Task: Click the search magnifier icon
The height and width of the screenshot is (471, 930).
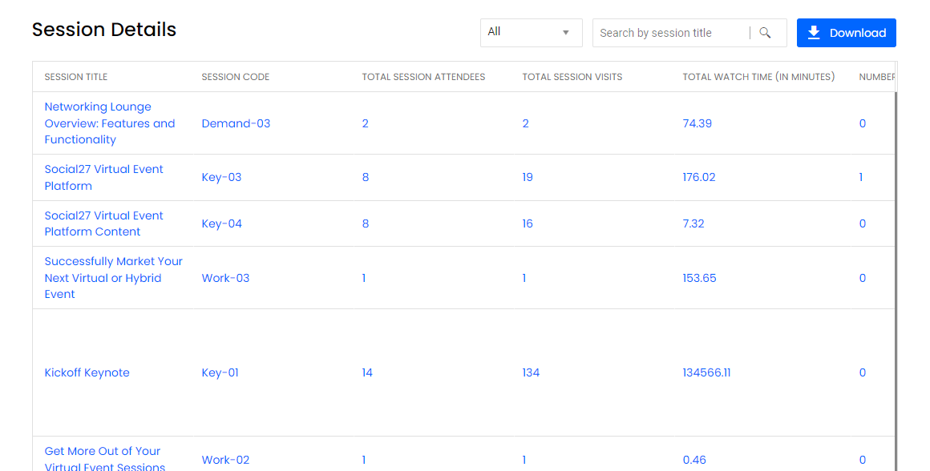Action: pyautogui.click(x=765, y=33)
